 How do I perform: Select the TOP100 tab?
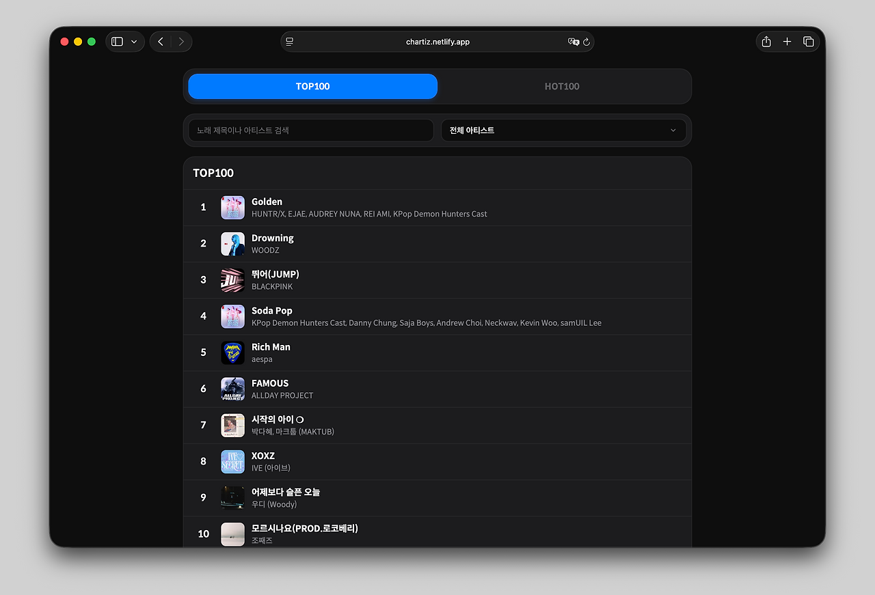click(x=312, y=86)
